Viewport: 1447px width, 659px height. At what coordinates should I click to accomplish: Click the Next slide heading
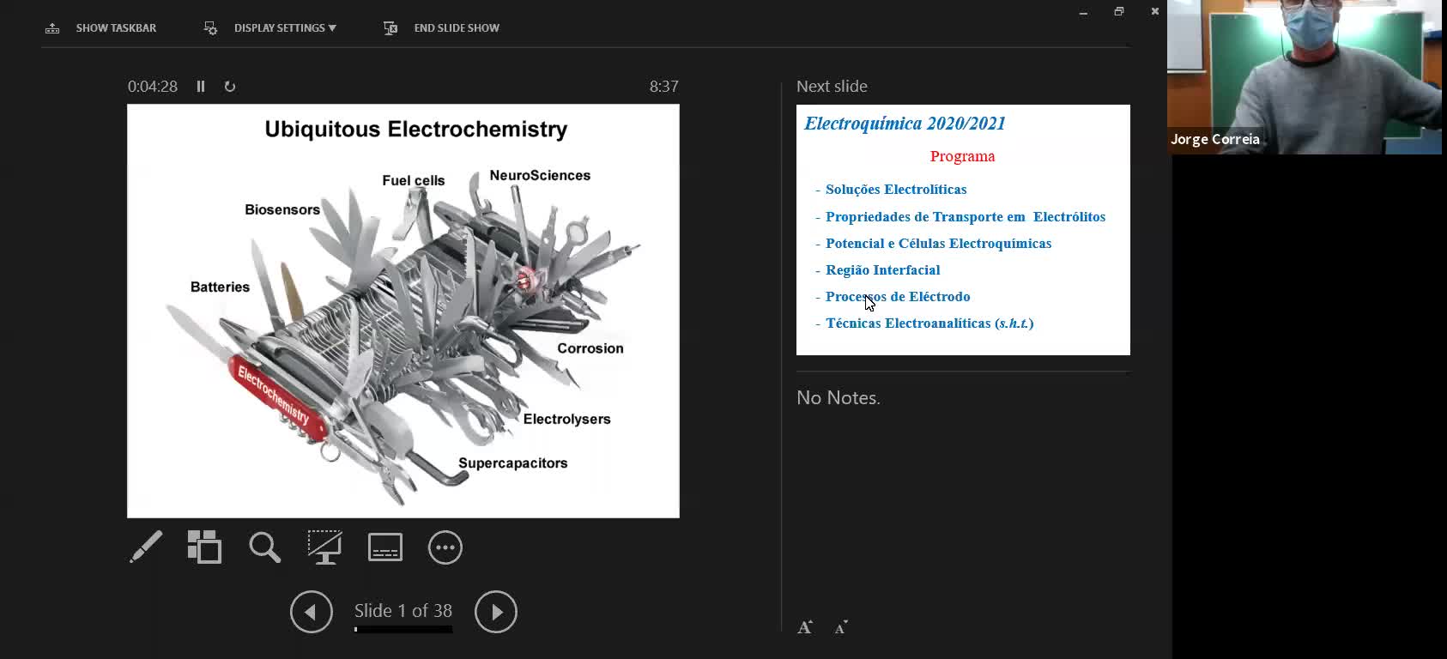coord(832,87)
